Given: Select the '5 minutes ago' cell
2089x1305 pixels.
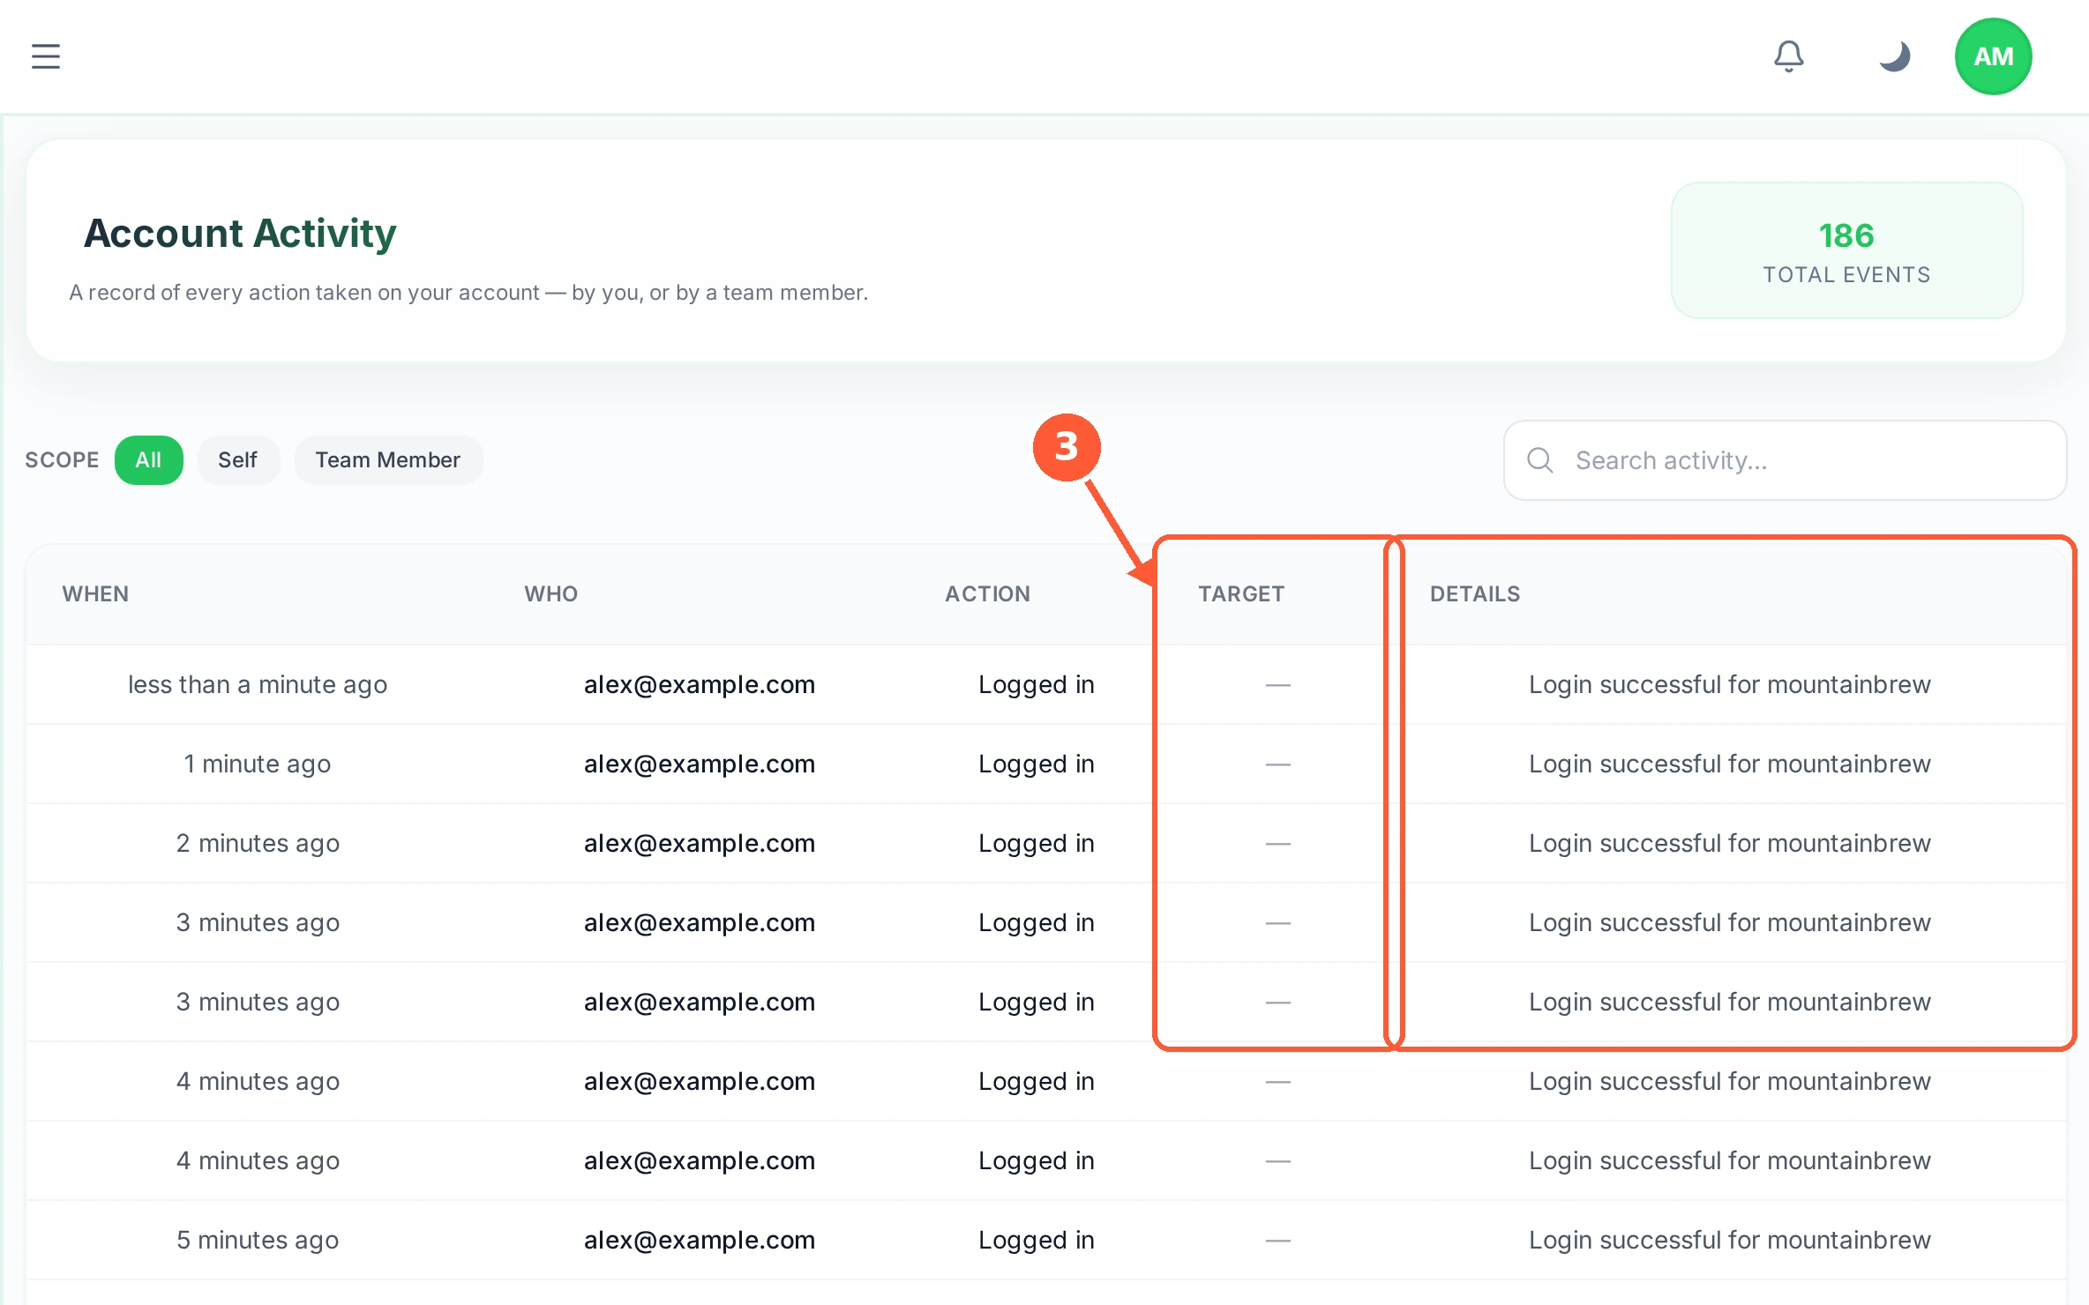Looking at the screenshot, I should [258, 1240].
